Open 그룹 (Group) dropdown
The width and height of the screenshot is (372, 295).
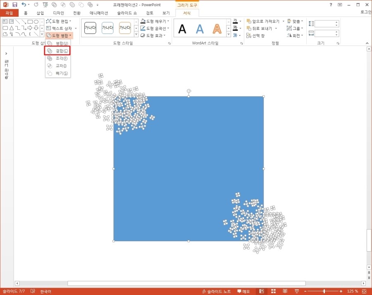(x=295, y=28)
